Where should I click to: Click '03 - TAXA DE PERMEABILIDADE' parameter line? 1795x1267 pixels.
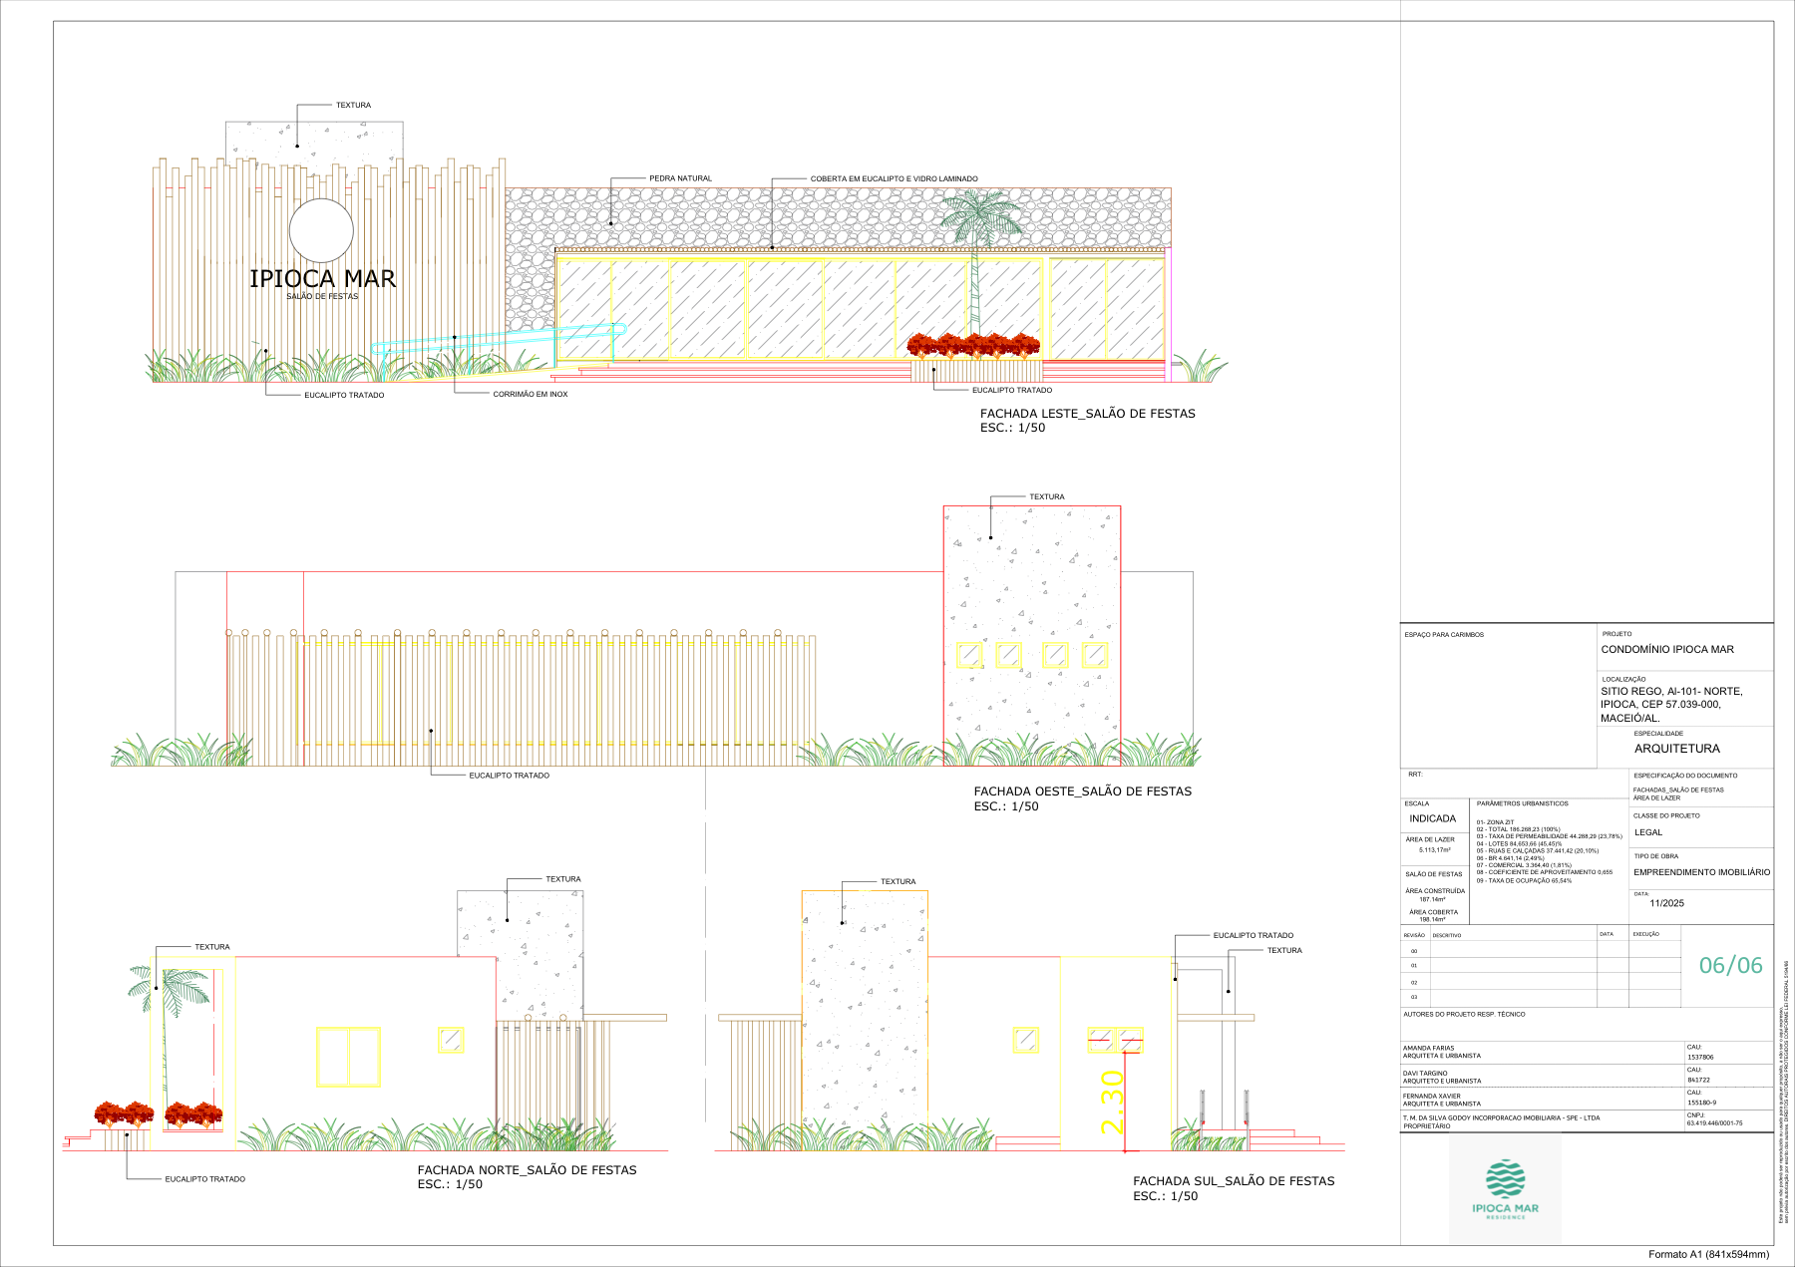(x=1549, y=836)
